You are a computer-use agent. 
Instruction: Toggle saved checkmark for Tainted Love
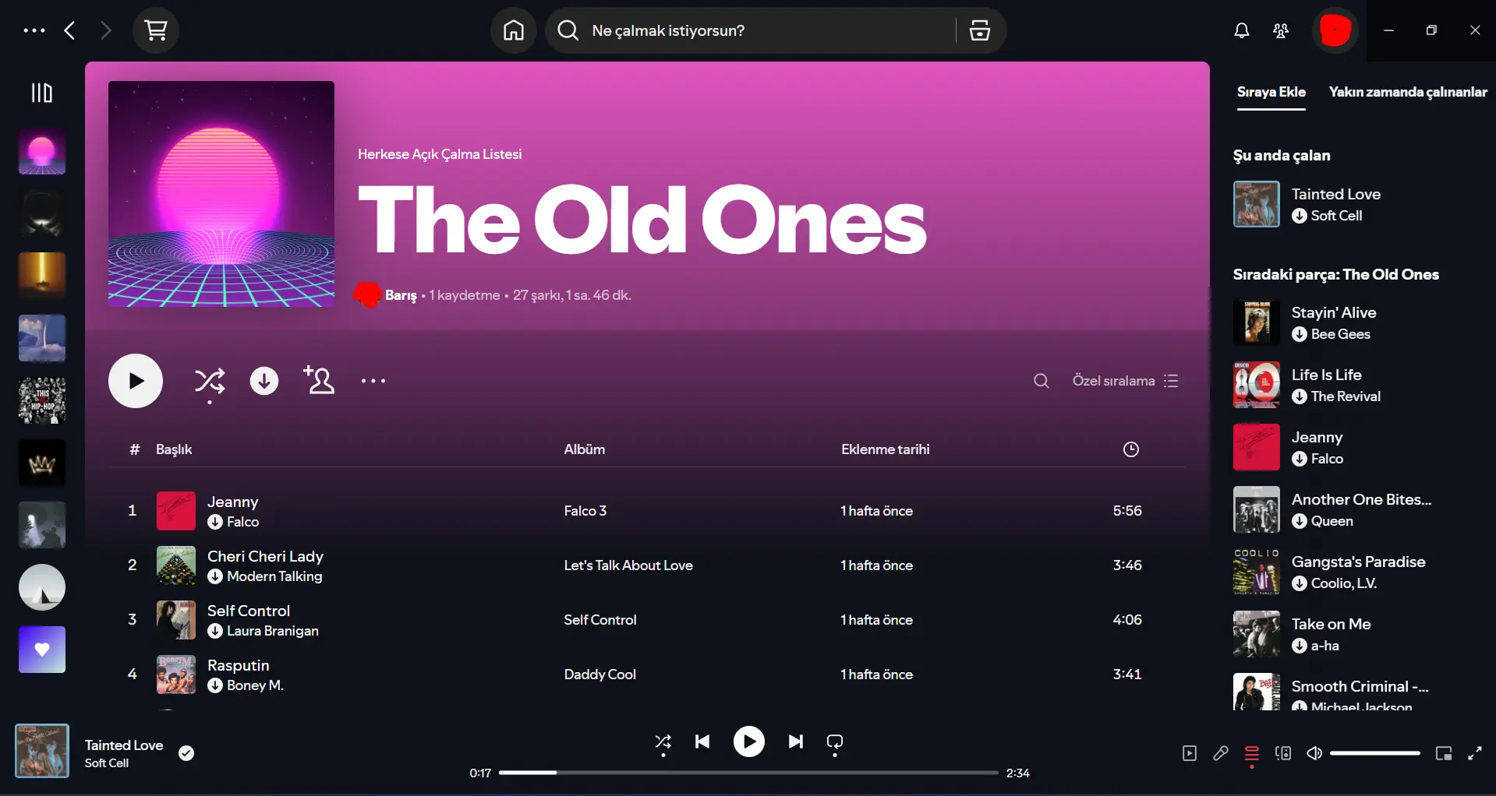pyautogui.click(x=186, y=753)
